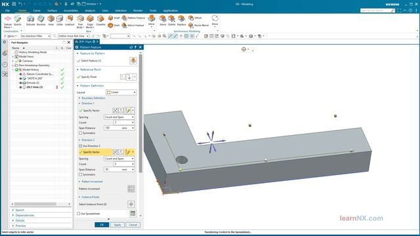Confirm pattern with the OK button
Image resolution: width=420 pixels, height=236 pixels.
tap(102, 225)
